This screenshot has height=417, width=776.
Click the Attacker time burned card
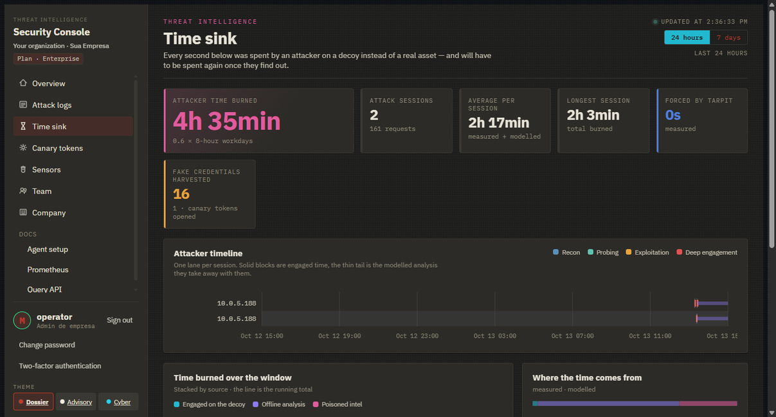click(x=258, y=120)
